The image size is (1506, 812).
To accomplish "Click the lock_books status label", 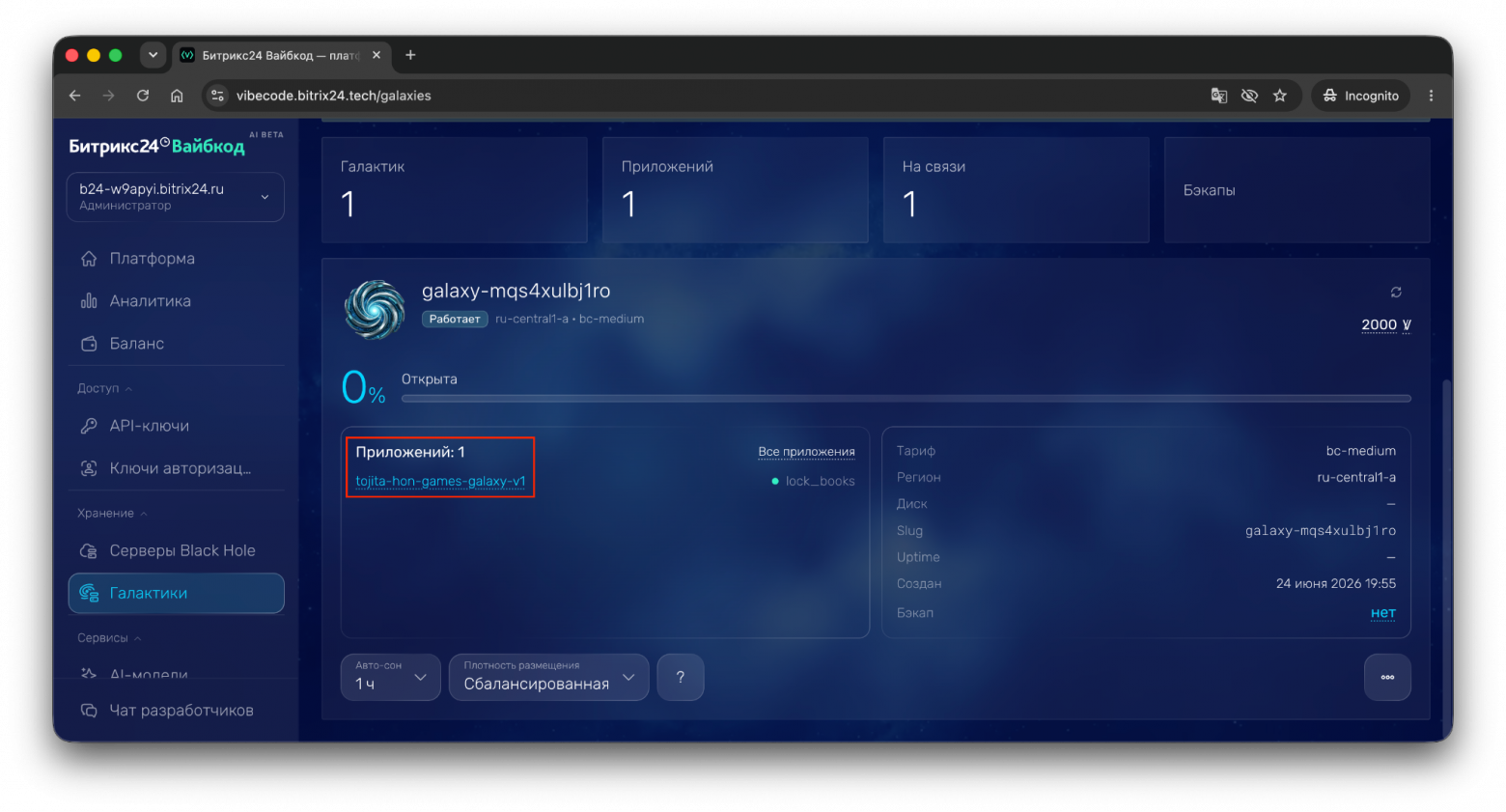I will tap(820, 481).
